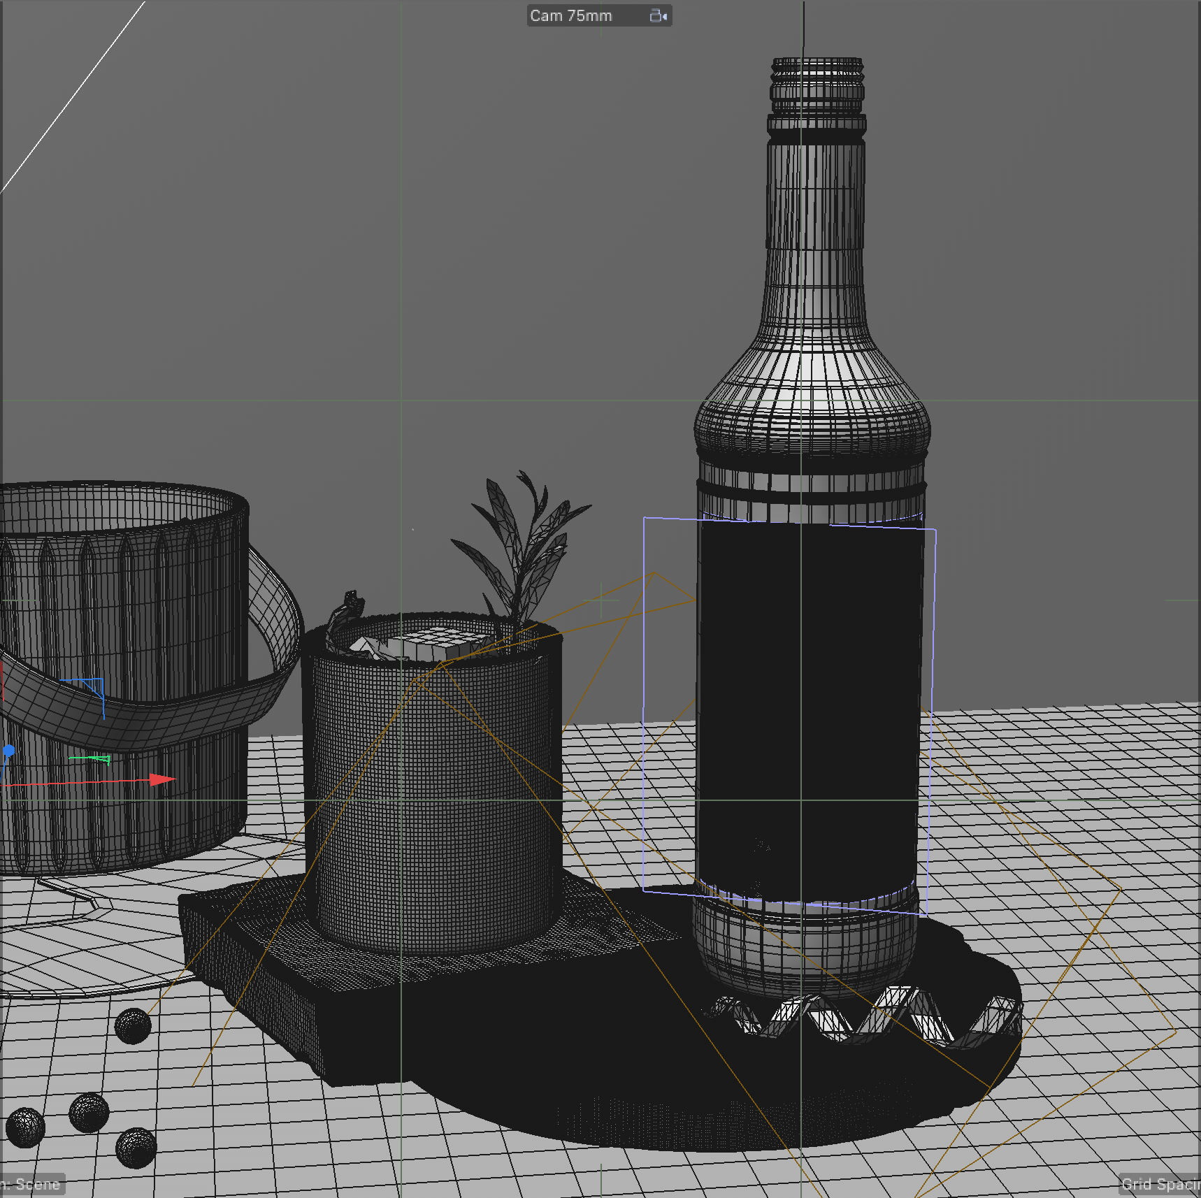Click the blue axis handle of the gizmo
This screenshot has height=1198, width=1201.
[x=10, y=749]
